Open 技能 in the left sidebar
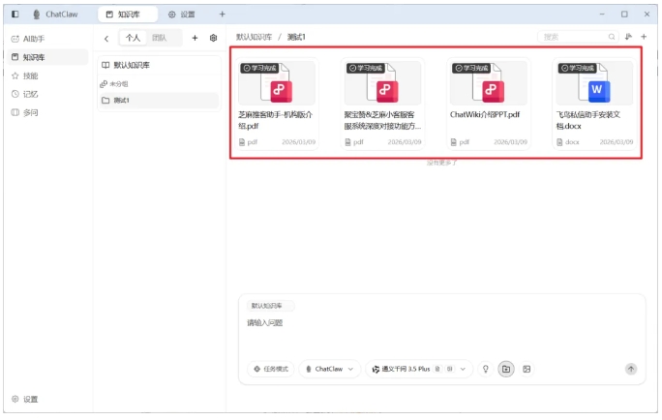 pyautogui.click(x=47, y=75)
